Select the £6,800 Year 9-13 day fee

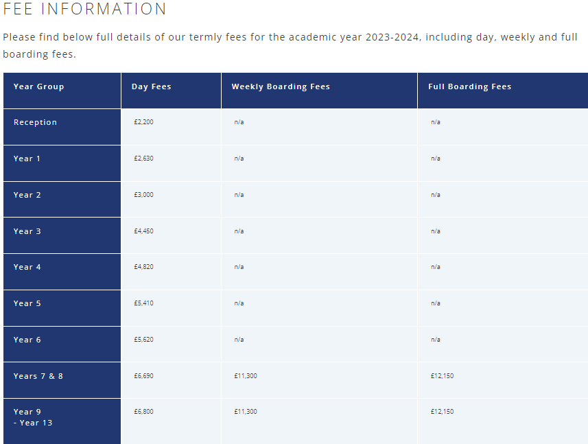pyautogui.click(x=143, y=411)
